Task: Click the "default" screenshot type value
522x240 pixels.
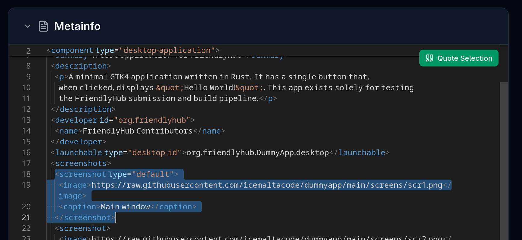Action: 153,174
